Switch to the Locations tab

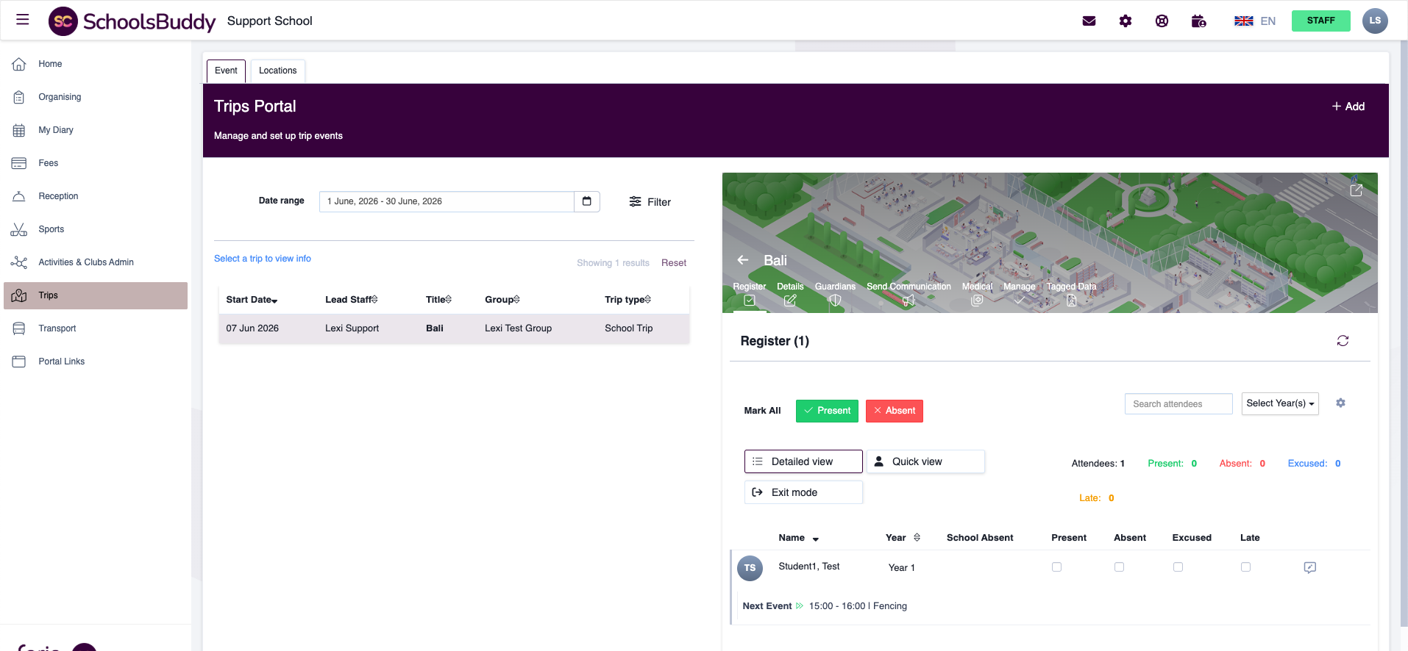point(277,71)
